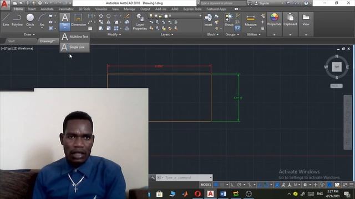Screen dimensions: 355x199
Task: Select the Move tool in Modify panel
Action: pos(101,16)
